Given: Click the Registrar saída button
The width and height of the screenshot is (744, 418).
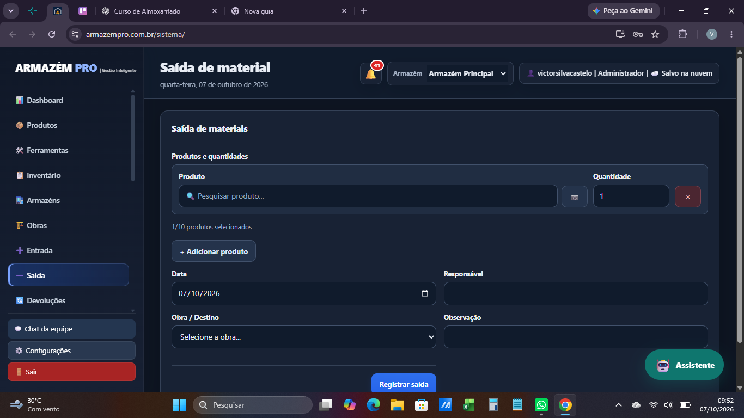Looking at the screenshot, I should [x=404, y=384].
